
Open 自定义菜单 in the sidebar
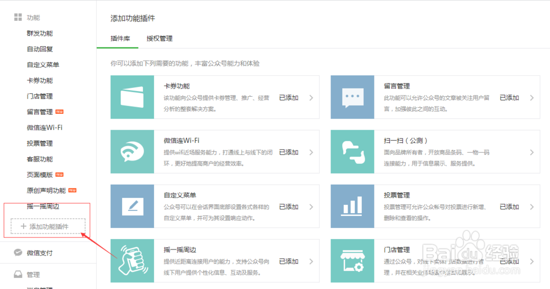tap(43, 65)
